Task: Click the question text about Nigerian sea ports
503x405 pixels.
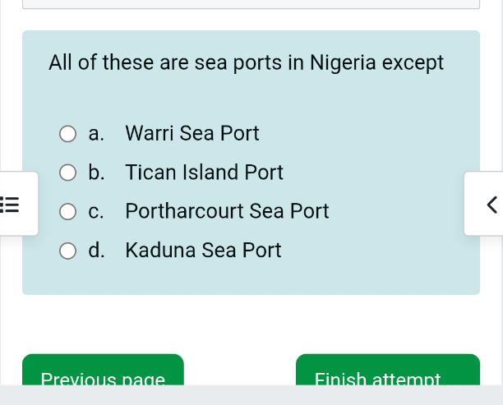Action: pyautogui.click(x=246, y=62)
